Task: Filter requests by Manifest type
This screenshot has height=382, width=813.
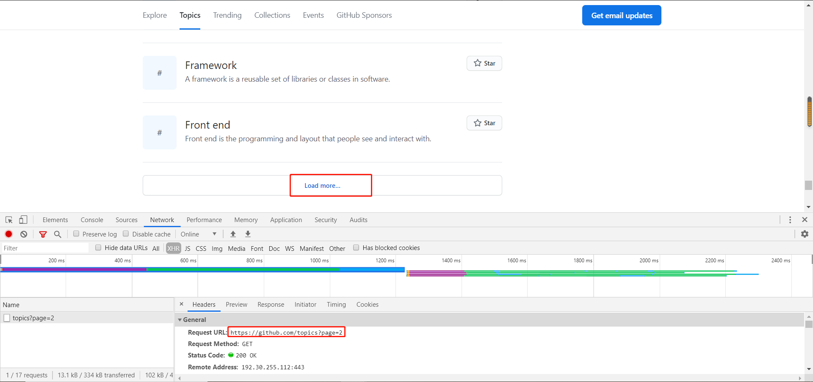Action: (x=312, y=248)
